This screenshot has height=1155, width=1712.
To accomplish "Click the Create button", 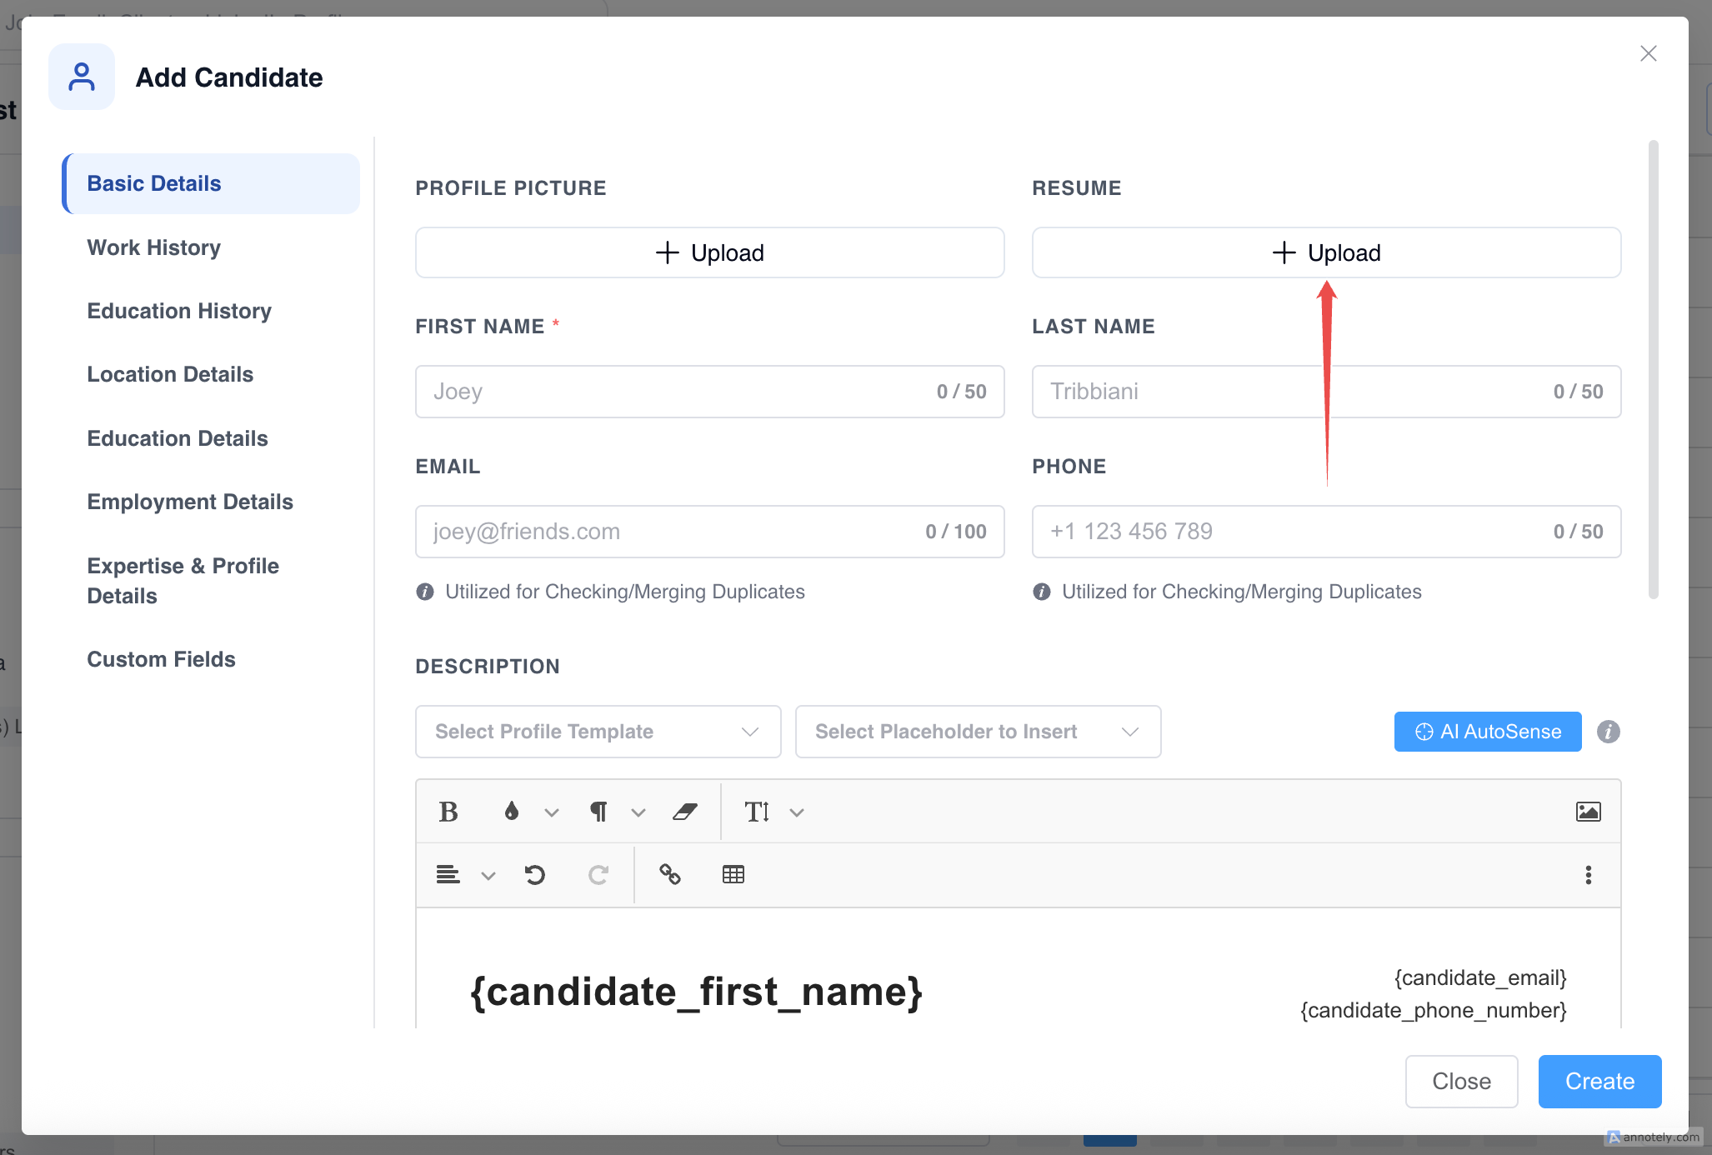I will pos(1600,1082).
